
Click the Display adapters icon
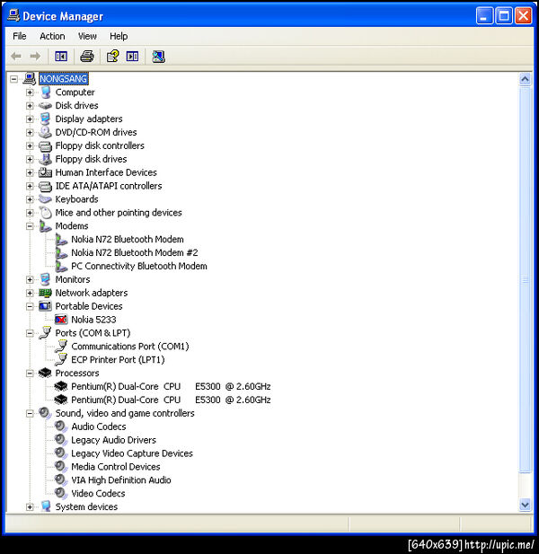click(x=45, y=119)
